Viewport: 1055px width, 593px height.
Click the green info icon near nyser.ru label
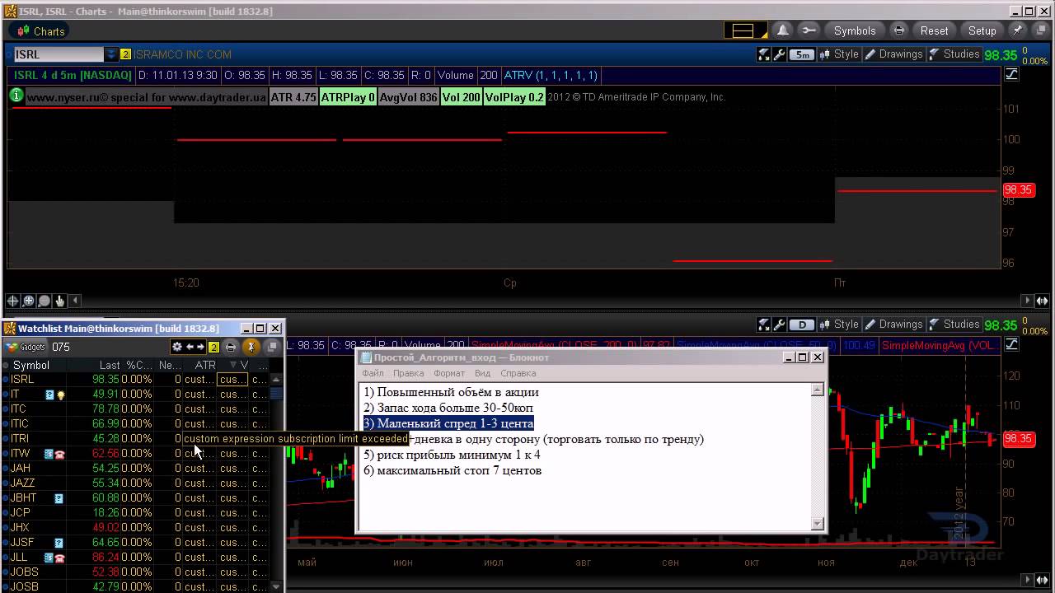[x=16, y=96]
